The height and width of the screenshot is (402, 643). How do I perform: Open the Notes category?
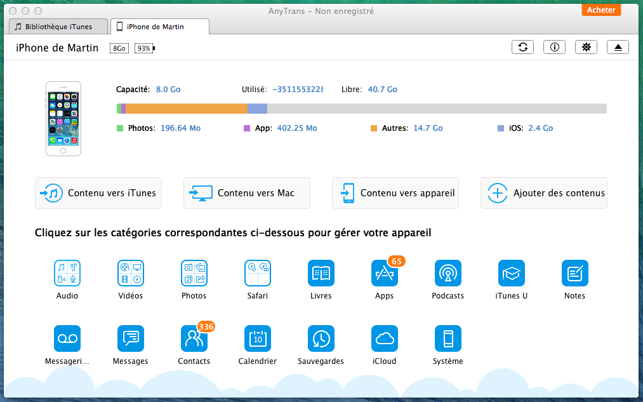click(574, 273)
